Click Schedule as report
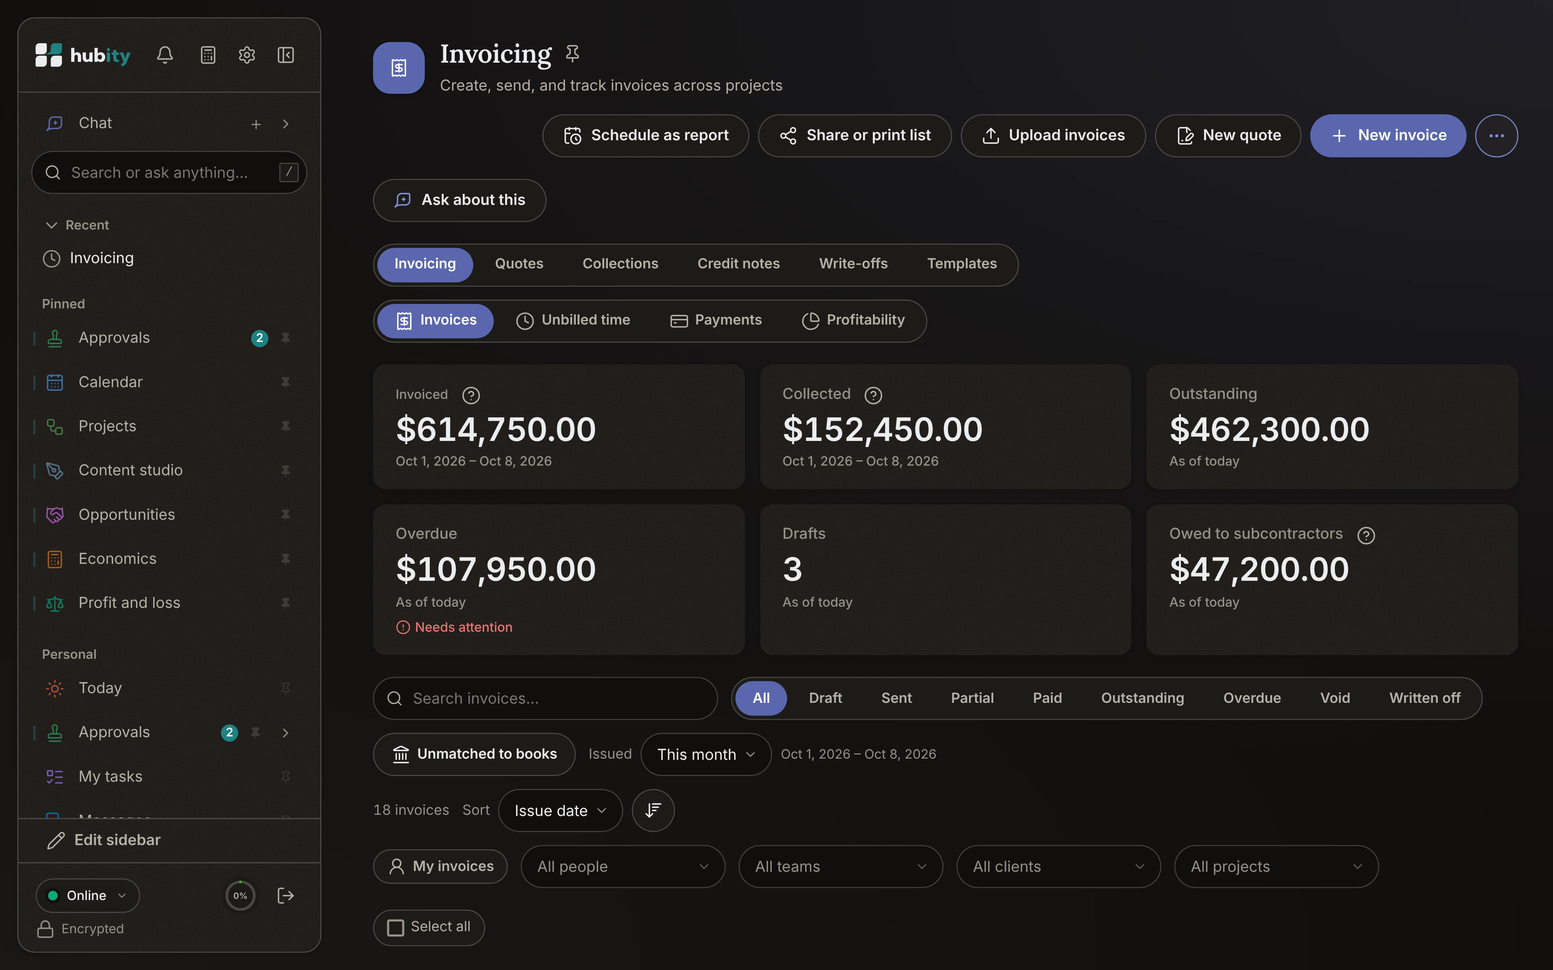 click(645, 135)
